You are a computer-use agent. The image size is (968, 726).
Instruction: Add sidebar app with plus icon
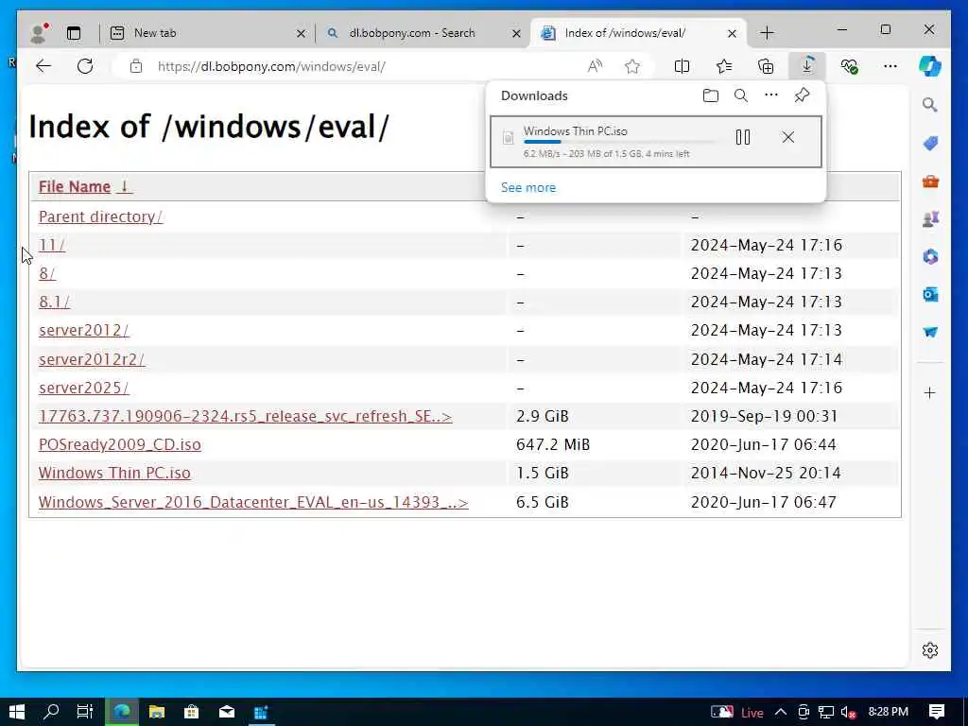[930, 392]
